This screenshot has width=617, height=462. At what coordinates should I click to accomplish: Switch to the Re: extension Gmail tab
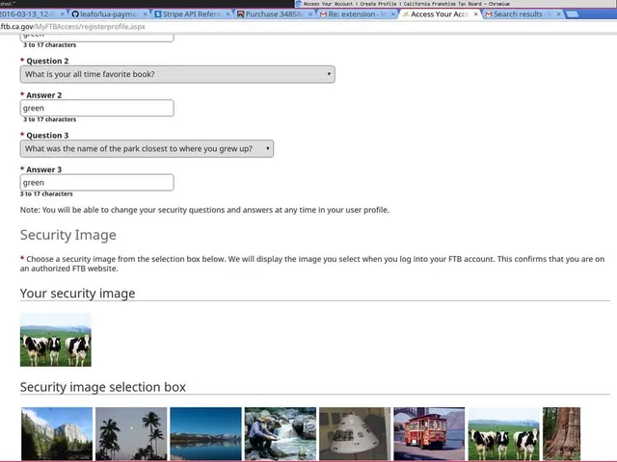click(x=358, y=14)
